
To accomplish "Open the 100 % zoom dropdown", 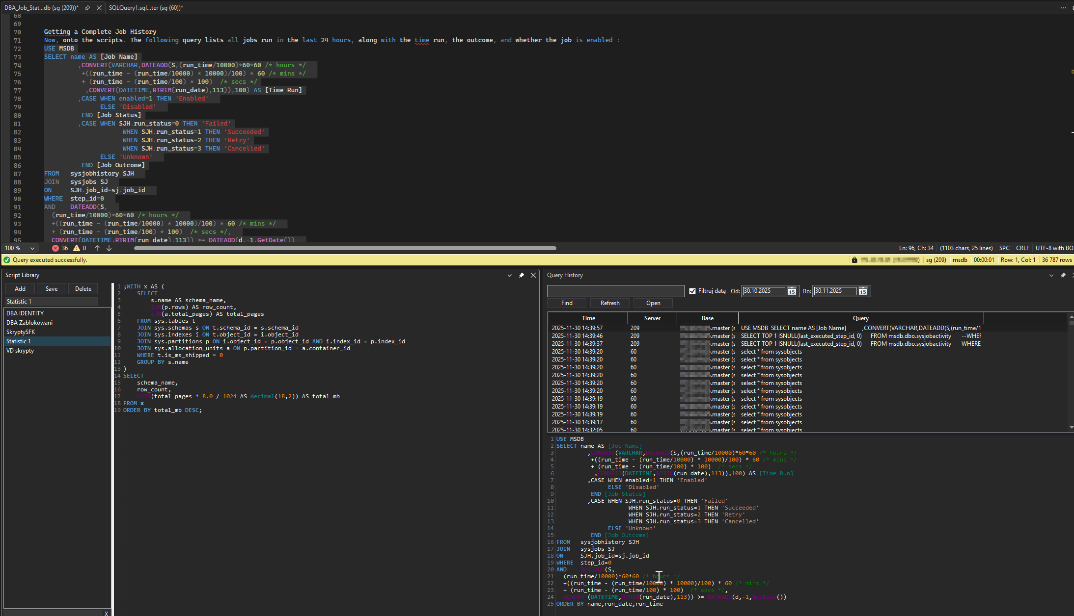I will [32, 248].
